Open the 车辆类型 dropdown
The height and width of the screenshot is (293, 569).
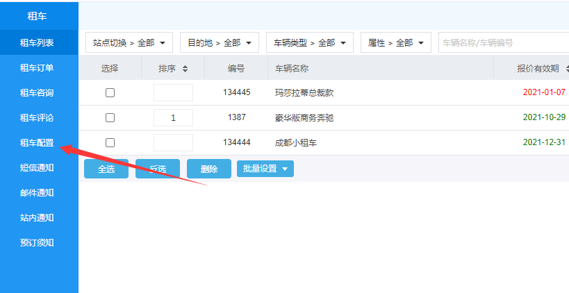point(309,43)
